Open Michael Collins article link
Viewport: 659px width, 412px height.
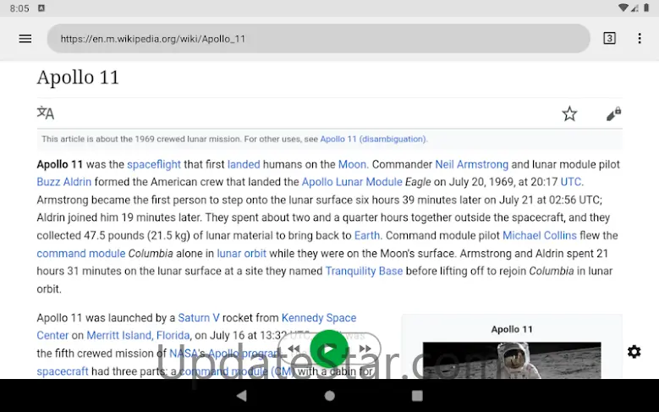point(540,235)
